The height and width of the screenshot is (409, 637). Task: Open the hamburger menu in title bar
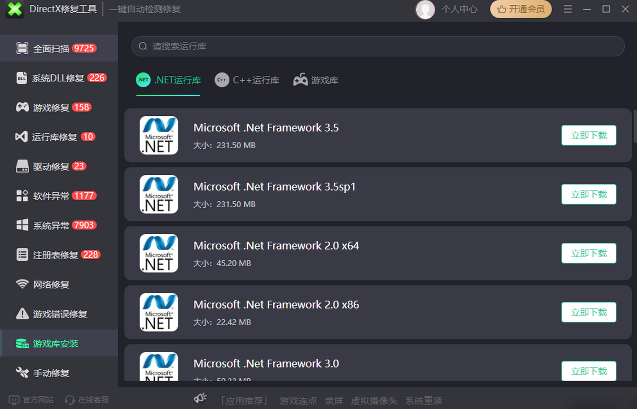(x=568, y=9)
